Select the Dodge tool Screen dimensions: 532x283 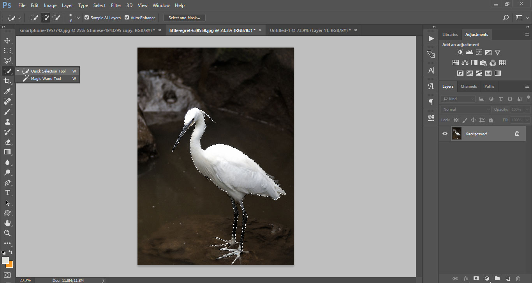7,172
